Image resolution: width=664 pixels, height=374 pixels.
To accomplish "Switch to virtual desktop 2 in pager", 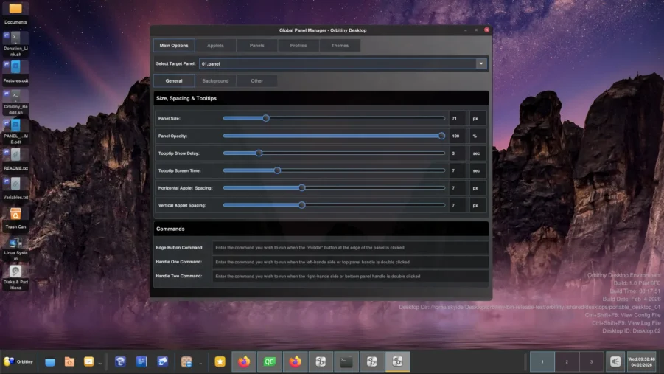I will (x=567, y=361).
